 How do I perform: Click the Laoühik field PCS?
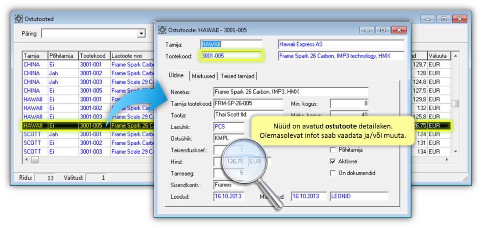(229, 127)
